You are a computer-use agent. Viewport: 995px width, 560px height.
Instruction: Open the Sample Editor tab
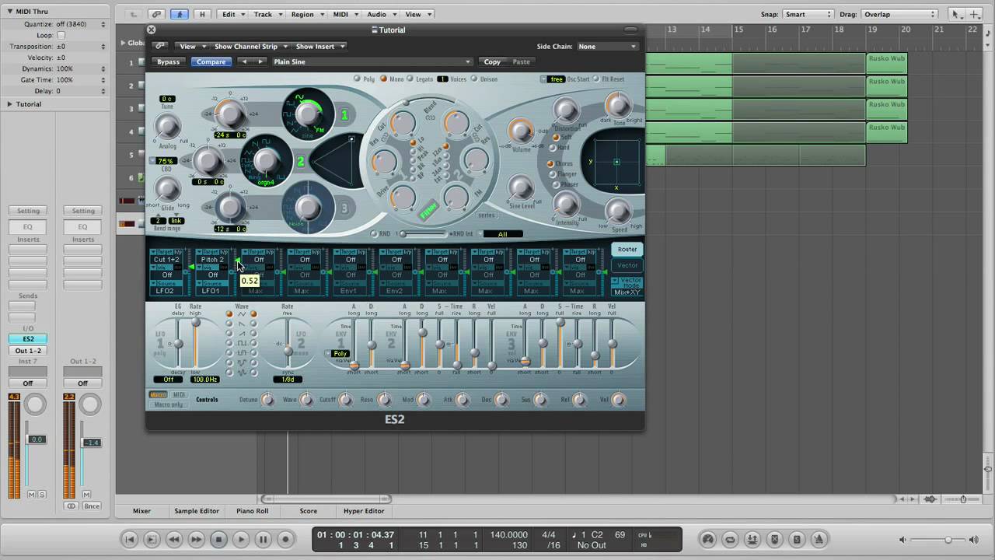pyautogui.click(x=197, y=511)
